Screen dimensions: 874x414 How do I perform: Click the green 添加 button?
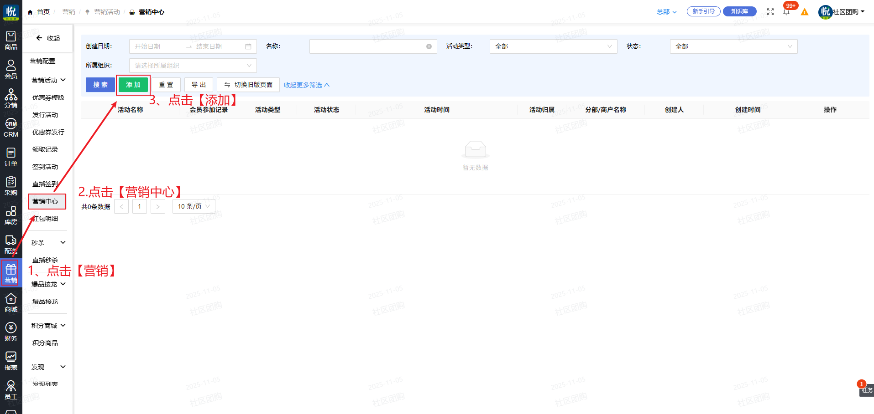pos(133,85)
